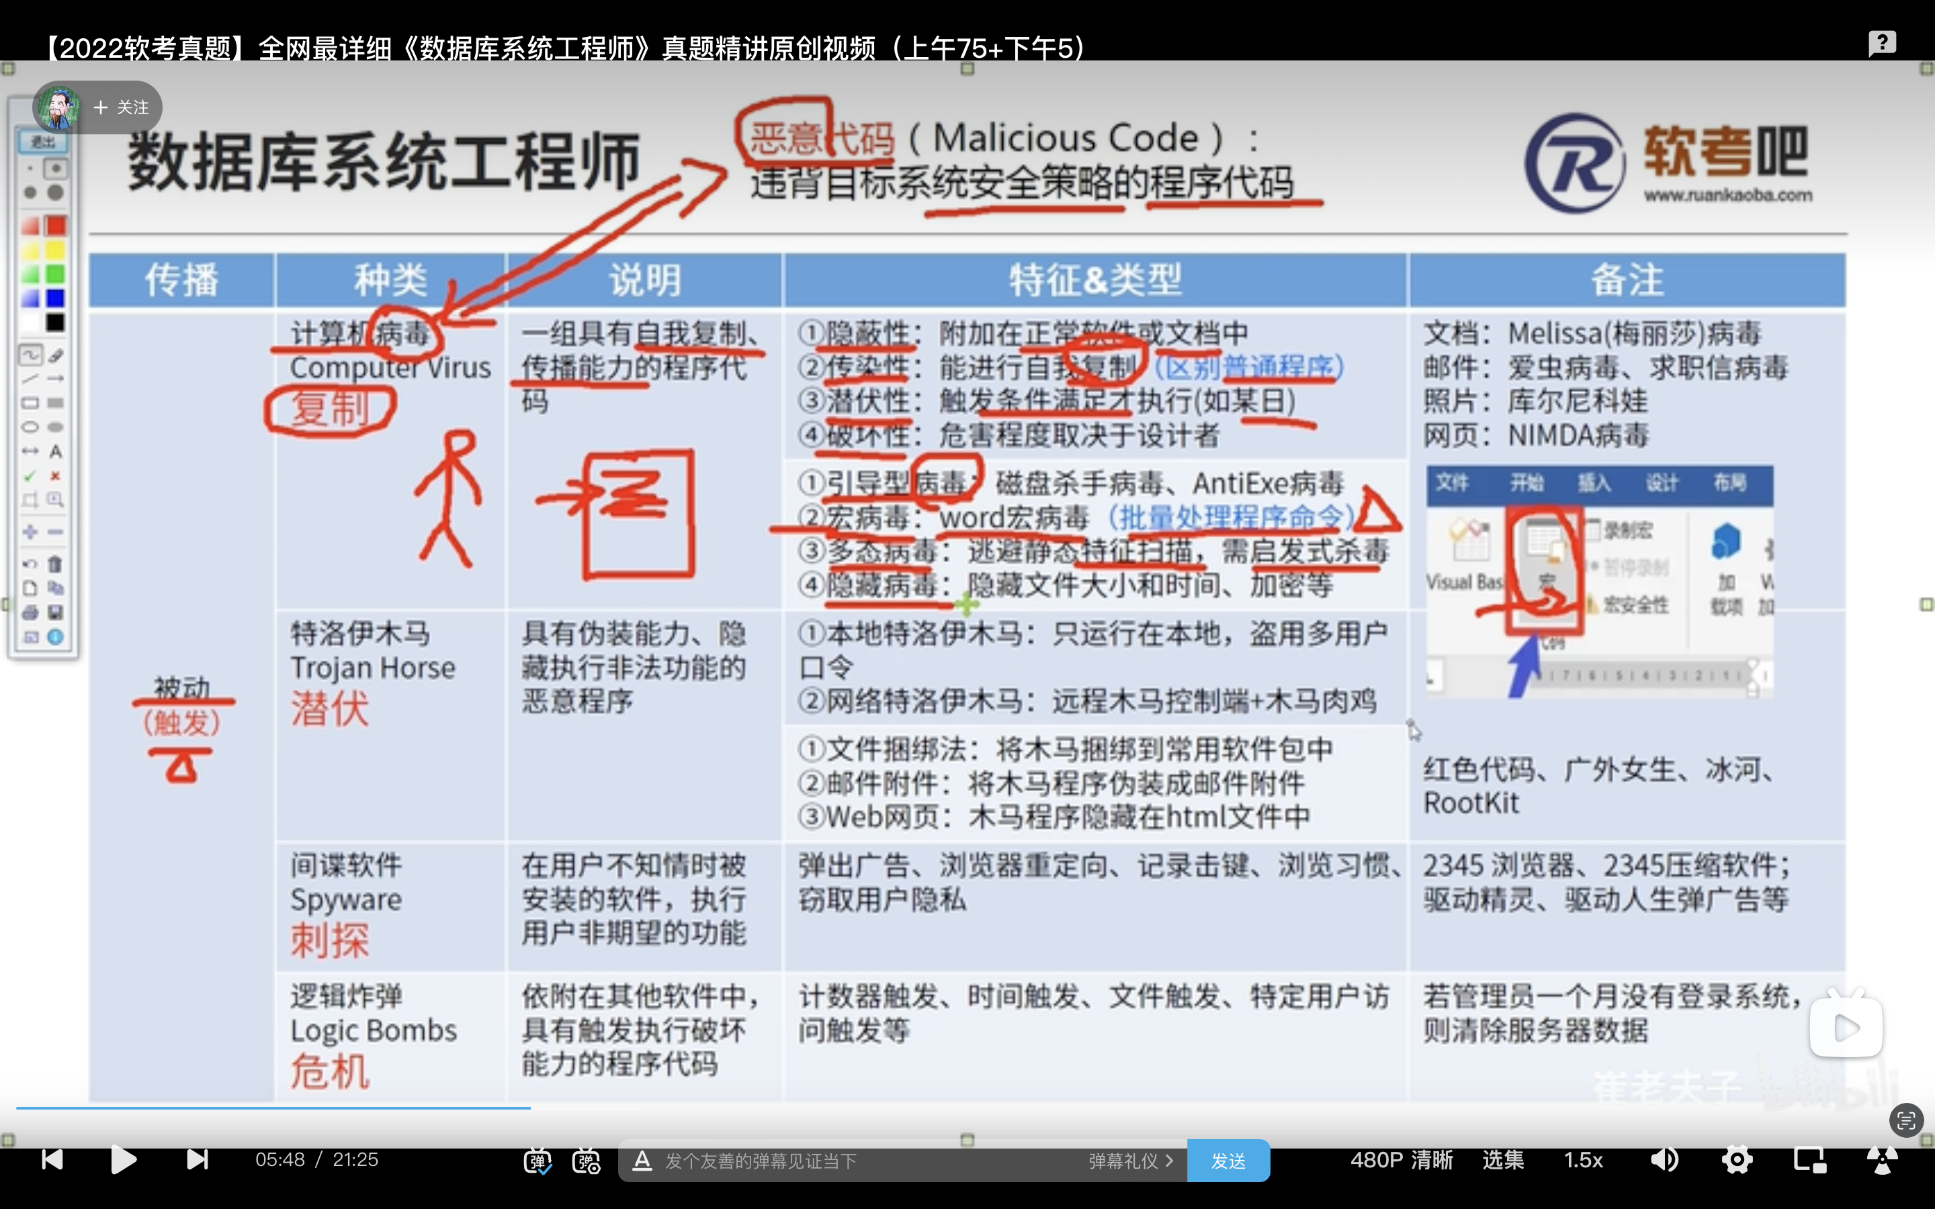Seek using the blue video progress bar
This screenshot has height=1209, width=1935.
click(273, 1108)
